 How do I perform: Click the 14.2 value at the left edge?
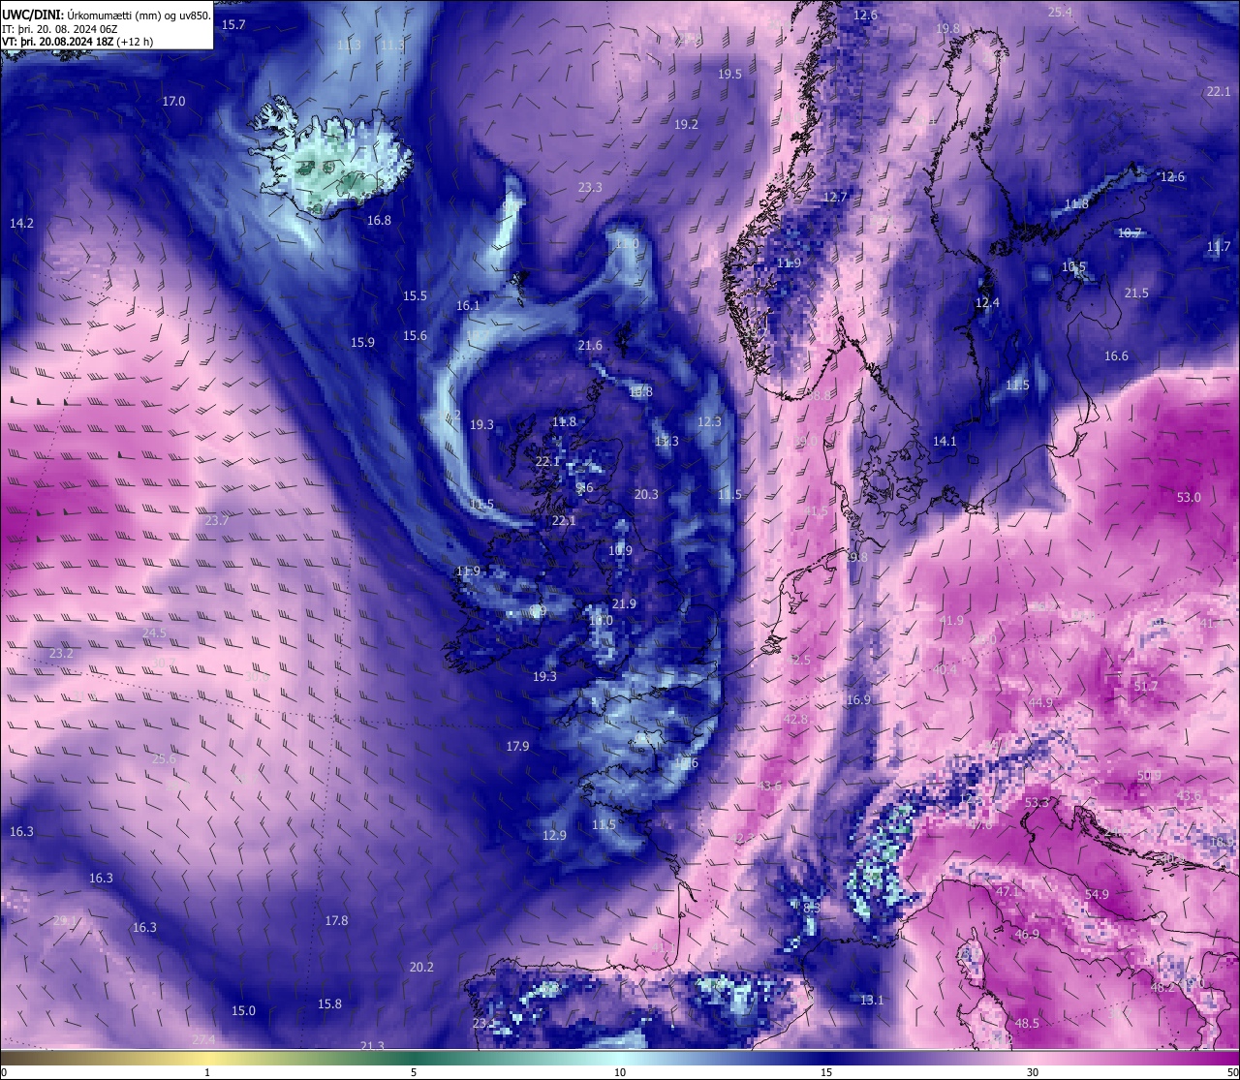pyautogui.click(x=21, y=224)
